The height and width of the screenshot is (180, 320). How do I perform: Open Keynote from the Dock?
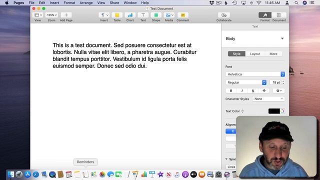click(152, 174)
